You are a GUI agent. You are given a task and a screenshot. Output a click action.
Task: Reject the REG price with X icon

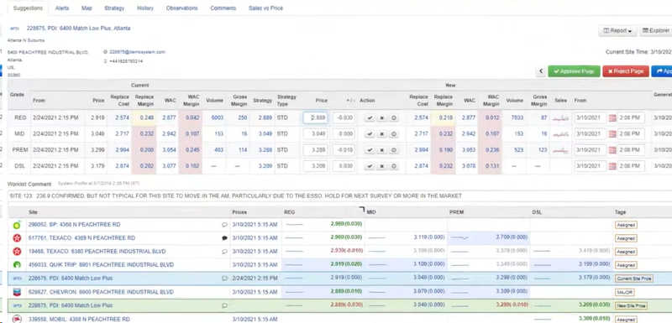point(381,118)
